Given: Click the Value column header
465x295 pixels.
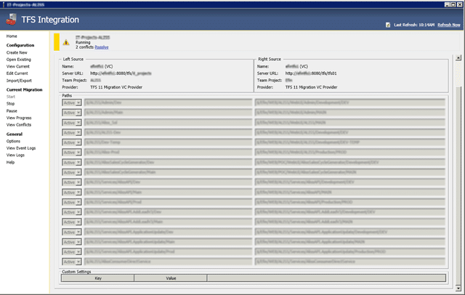Looking at the screenshot, I should tap(171, 278).
